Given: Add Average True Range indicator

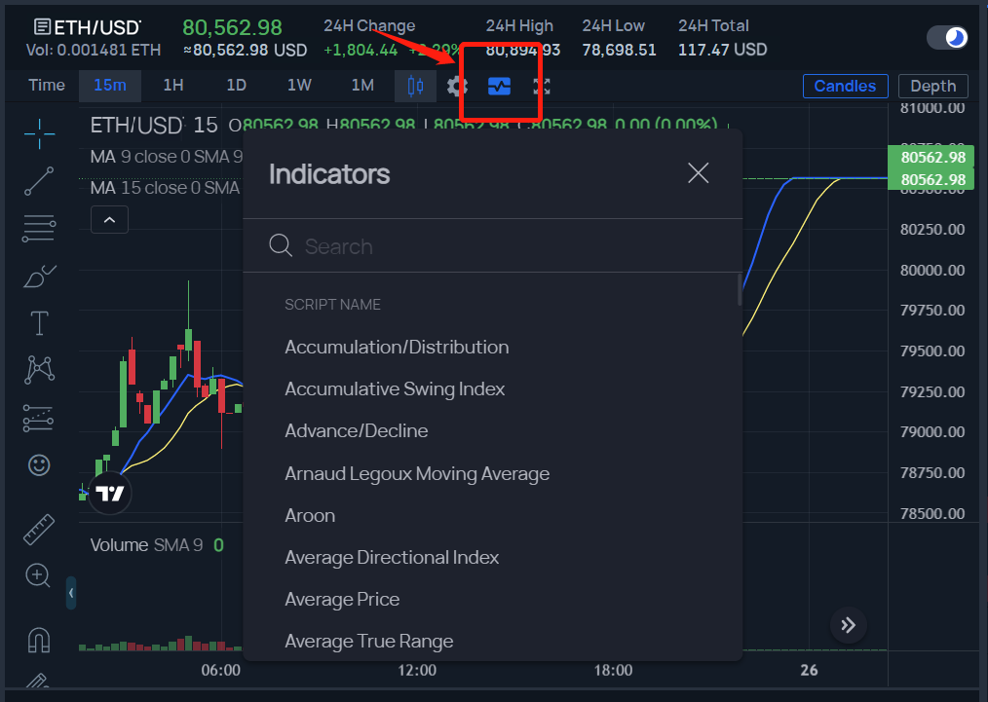Looking at the screenshot, I should click(x=369, y=641).
